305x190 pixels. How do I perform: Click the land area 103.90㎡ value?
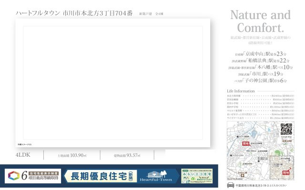pyautogui.click(x=78, y=155)
